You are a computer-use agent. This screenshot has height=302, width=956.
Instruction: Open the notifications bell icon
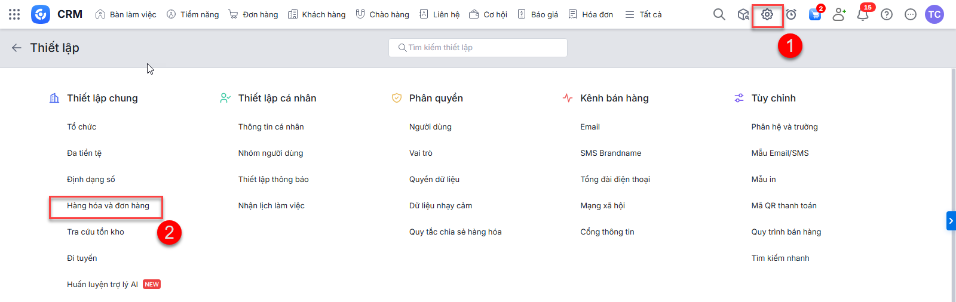tap(862, 15)
